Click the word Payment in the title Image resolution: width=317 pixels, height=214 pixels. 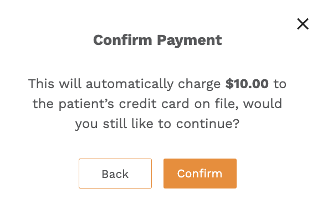point(190,40)
